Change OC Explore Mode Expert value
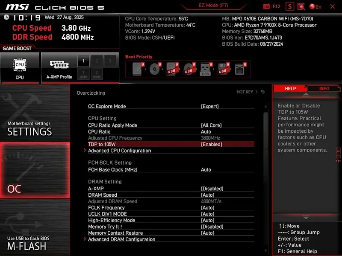 (x=210, y=106)
